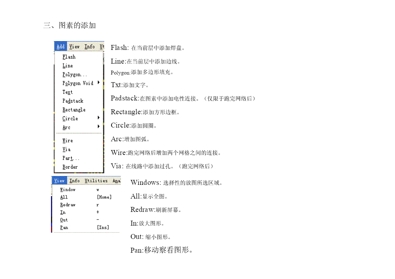Viewport: 395px width, 279px height.
Task: Click the Via: description text
Action: click(163, 166)
